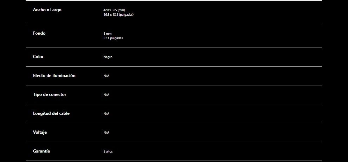Click N/A value beside Efecto de iluminación

coord(106,76)
